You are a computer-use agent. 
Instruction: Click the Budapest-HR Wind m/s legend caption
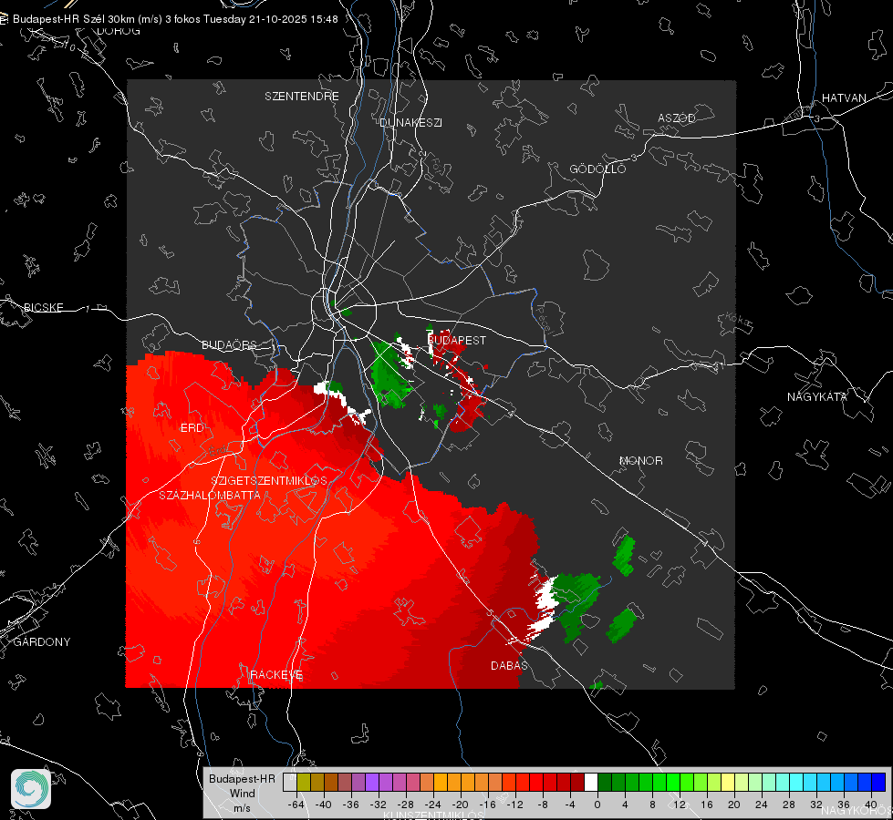pos(242,794)
